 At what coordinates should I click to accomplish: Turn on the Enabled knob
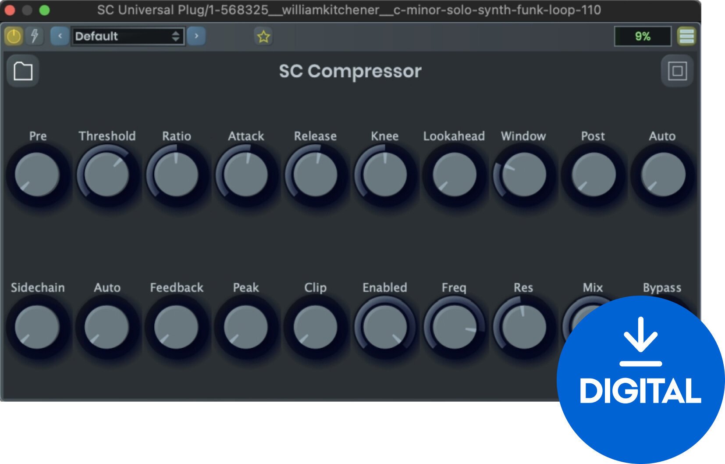(x=385, y=327)
